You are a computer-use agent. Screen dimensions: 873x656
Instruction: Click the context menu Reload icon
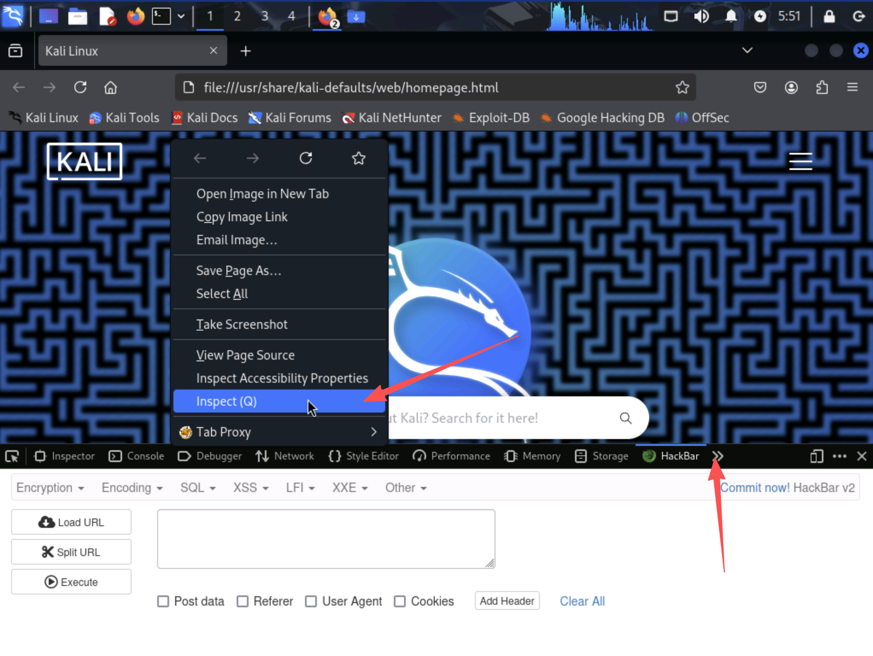pyautogui.click(x=306, y=158)
